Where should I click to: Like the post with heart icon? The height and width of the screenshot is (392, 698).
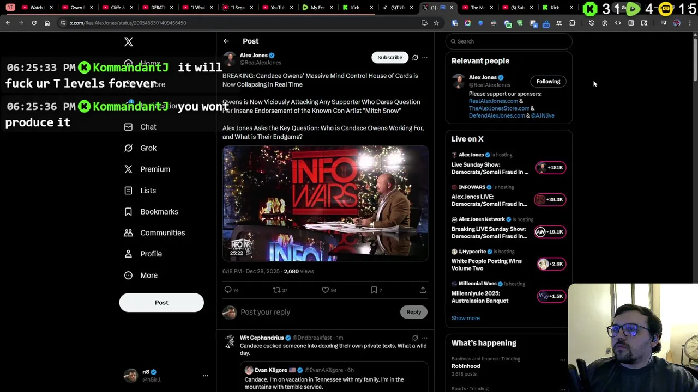[326, 290]
